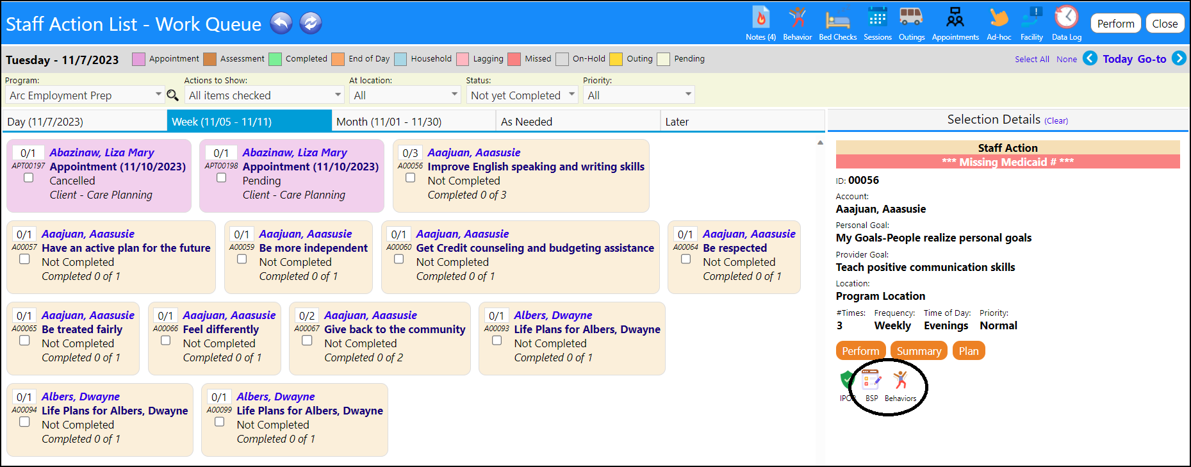Screen dimensions: 1191x467
Task: Open the Program dropdown
Action: [x=85, y=95]
